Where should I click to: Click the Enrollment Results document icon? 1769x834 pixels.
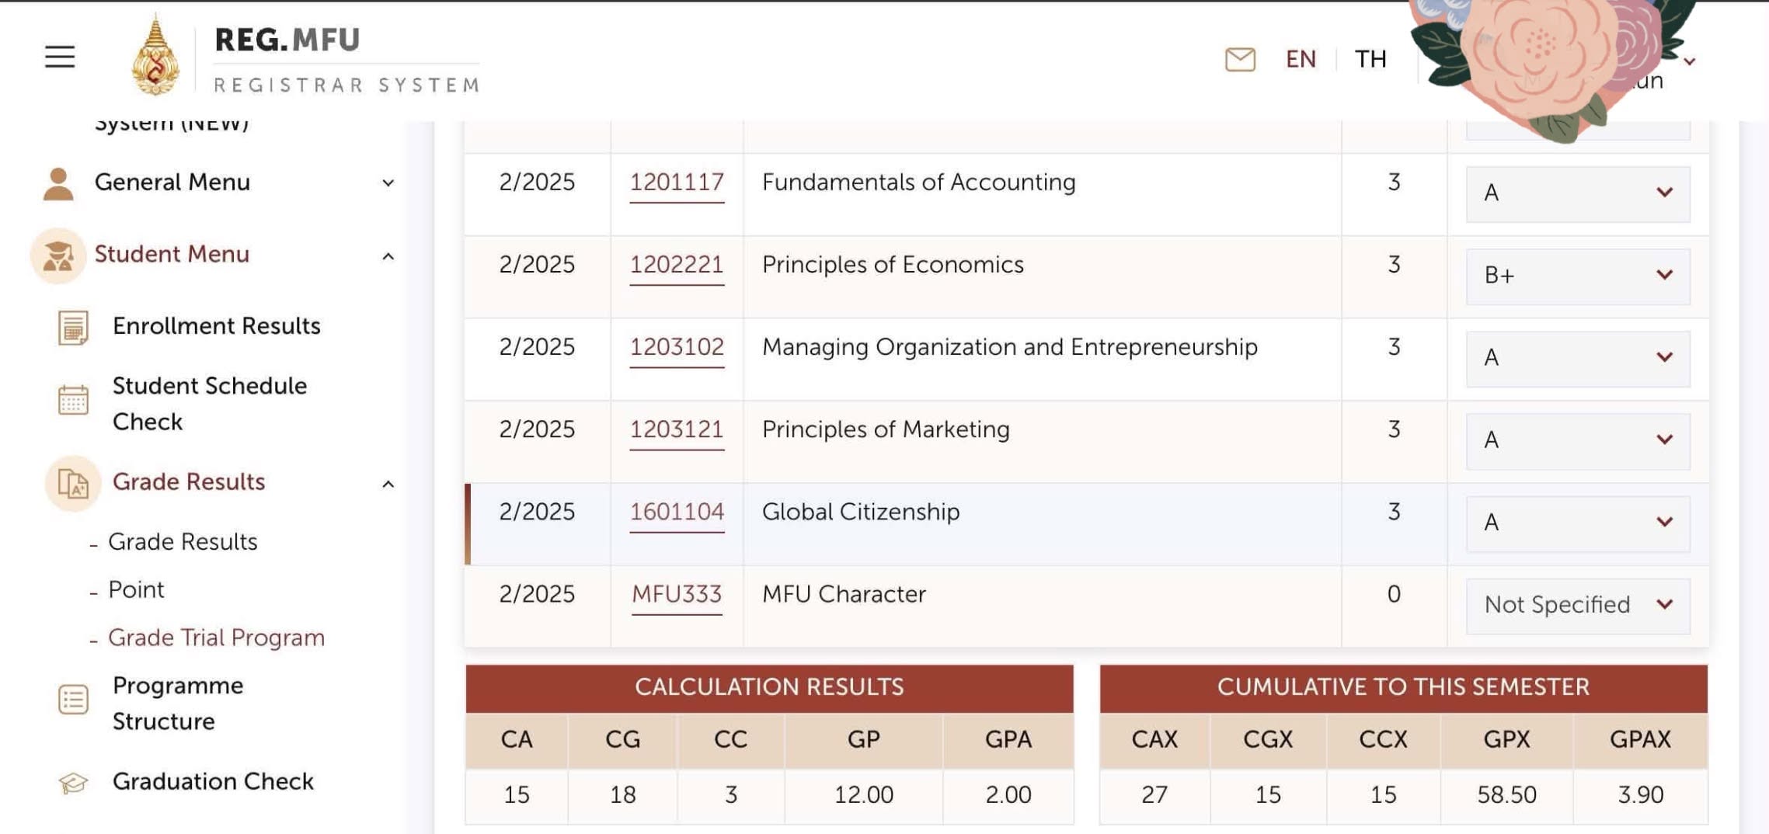(73, 327)
